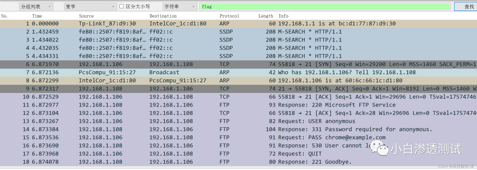Sort by the Length column header

tap(266, 16)
